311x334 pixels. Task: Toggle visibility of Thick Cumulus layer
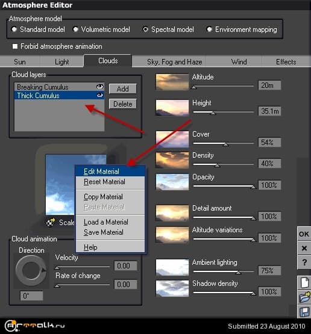pyautogui.click(x=100, y=95)
